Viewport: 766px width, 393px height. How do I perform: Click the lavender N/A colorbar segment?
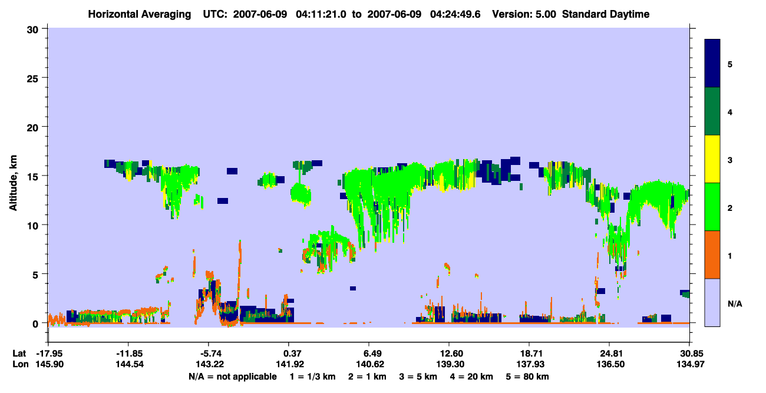pyautogui.click(x=712, y=302)
